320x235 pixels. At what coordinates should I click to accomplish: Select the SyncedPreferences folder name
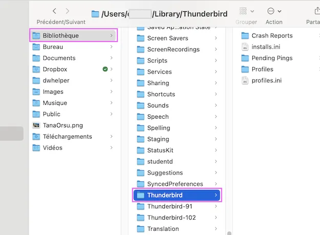(x=175, y=184)
